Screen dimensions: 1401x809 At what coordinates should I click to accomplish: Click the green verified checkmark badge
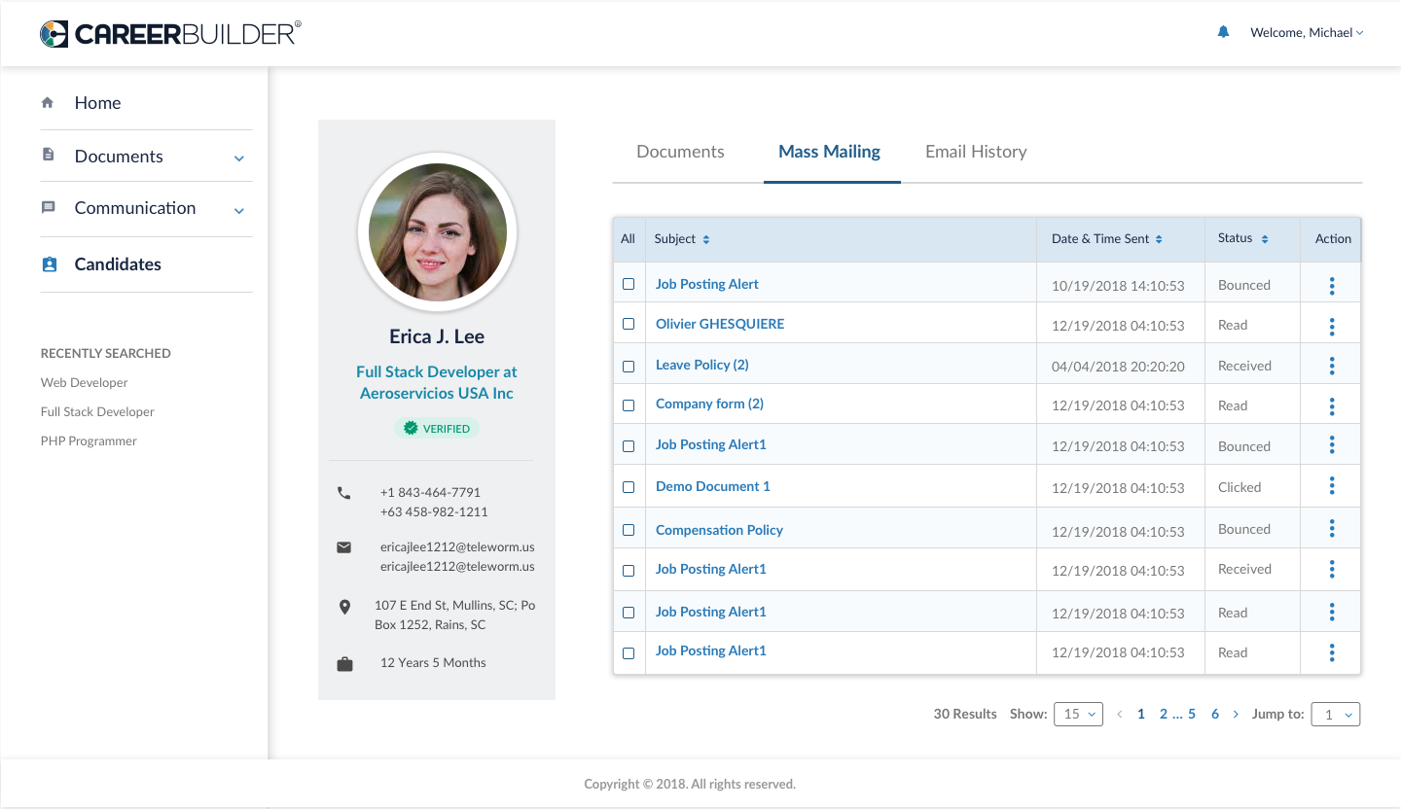411,428
